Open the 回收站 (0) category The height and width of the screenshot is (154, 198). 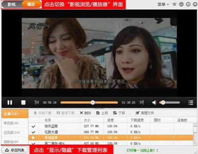(x=15, y=142)
